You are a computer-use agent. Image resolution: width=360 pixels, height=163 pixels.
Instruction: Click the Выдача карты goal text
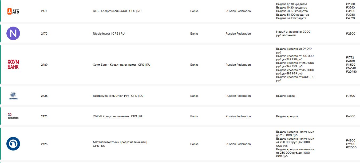[286, 96]
